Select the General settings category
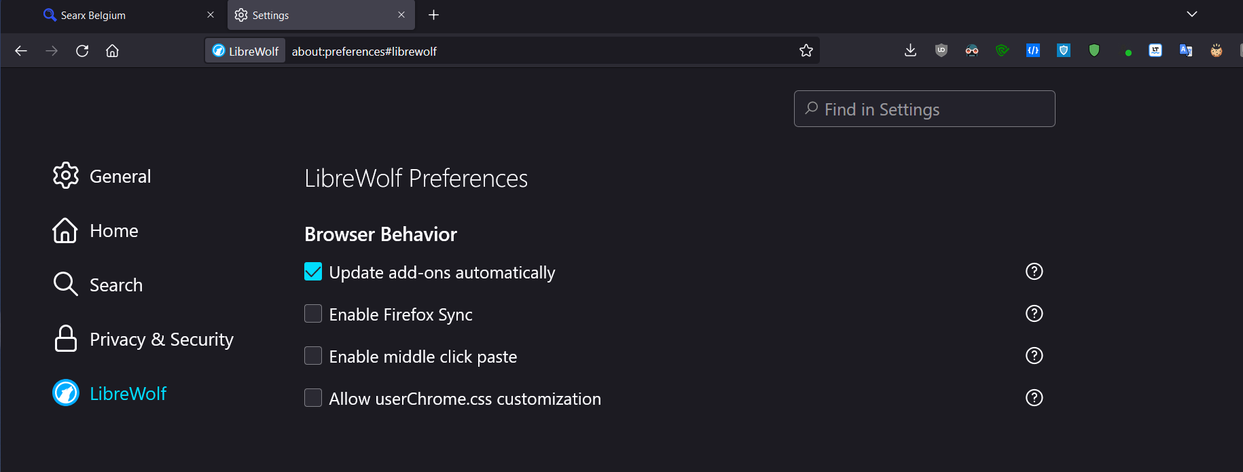Screen dimensions: 1243x472 click(x=120, y=176)
